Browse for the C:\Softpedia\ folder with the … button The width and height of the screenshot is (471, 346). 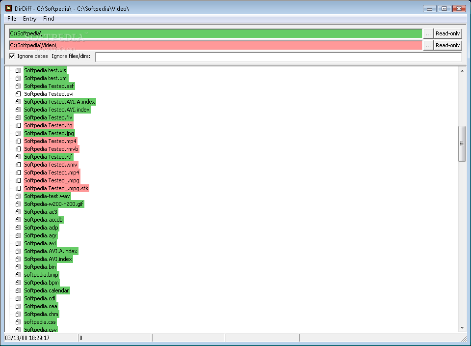(x=428, y=33)
